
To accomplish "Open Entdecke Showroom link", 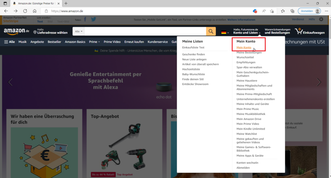I will [x=195, y=84].
